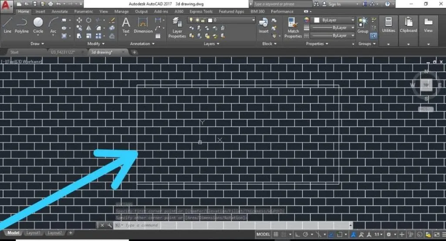Expand the Properties panel
Viewport: 446px width, 241px height.
(317, 44)
